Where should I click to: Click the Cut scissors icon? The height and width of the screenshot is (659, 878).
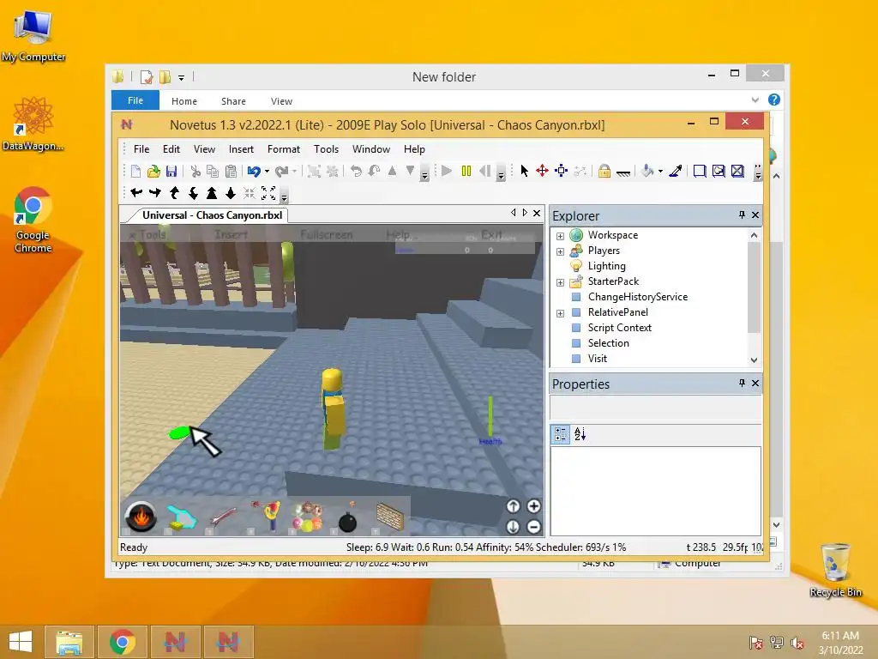point(195,172)
